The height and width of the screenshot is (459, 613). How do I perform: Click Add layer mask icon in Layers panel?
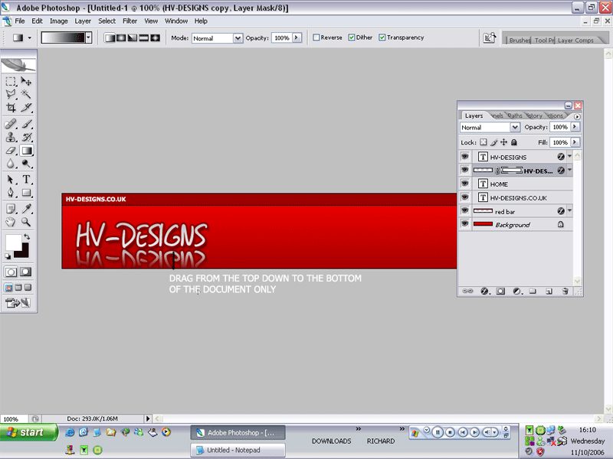(x=500, y=291)
